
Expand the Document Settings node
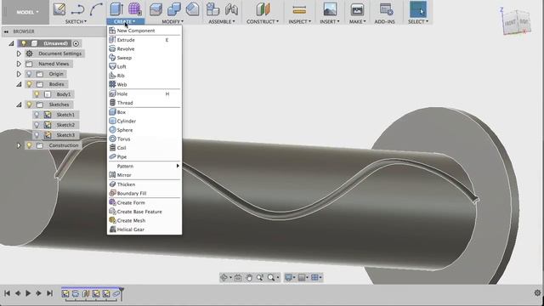pos(19,54)
